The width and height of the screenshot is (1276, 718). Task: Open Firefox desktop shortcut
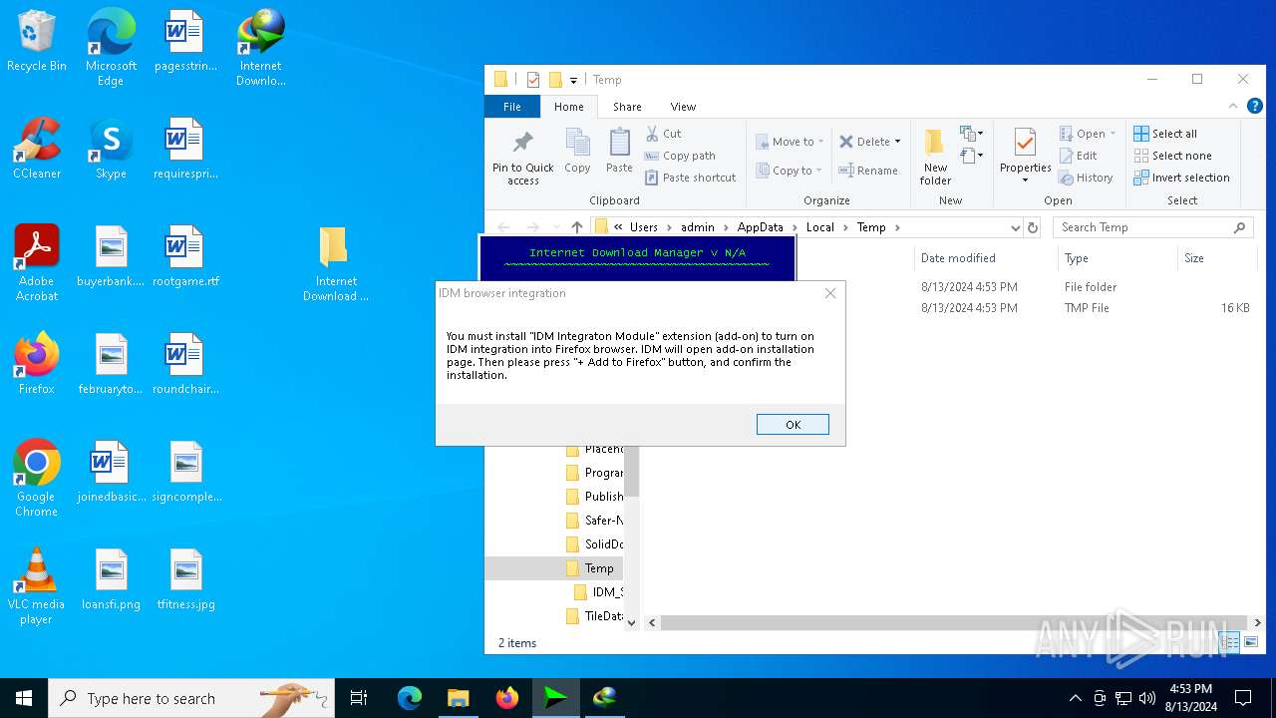(37, 364)
